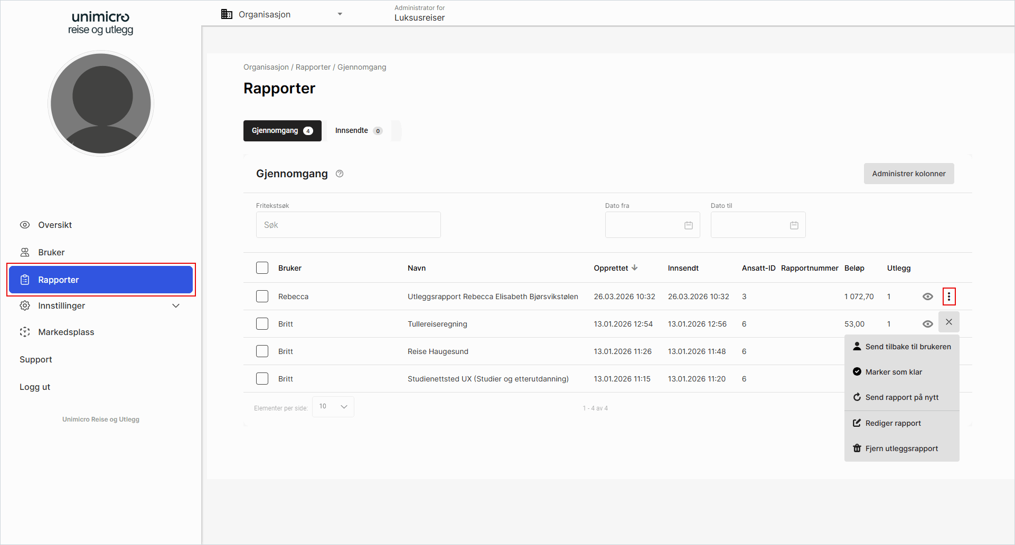Click the user profile avatar picture
1015x545 pixels.
(101, 103)
